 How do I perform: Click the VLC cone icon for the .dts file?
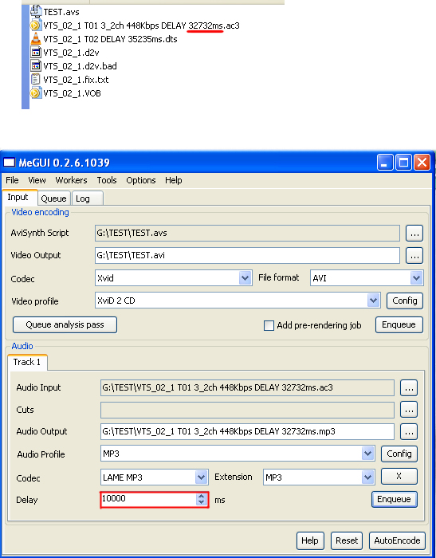pyautogui.click(x=36, y=39)
